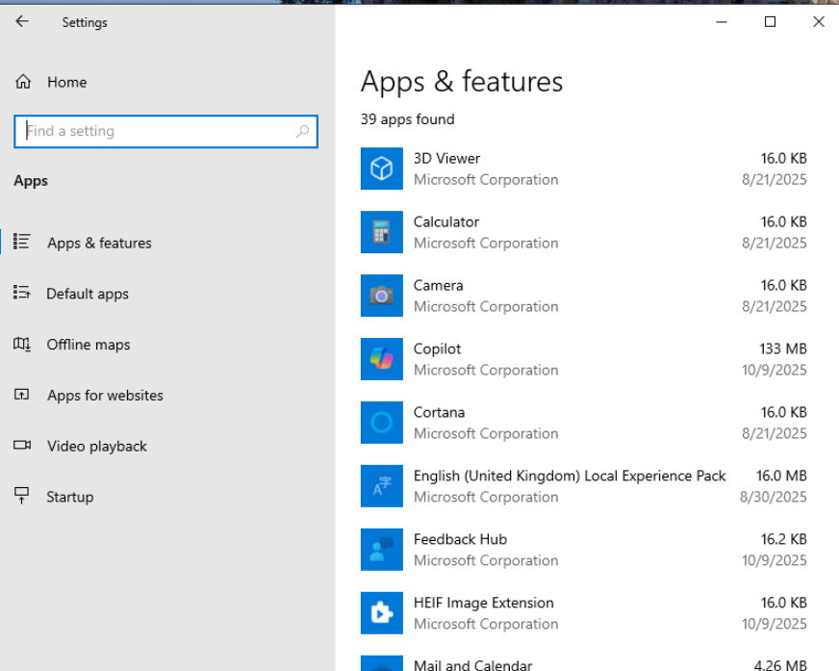Select the Mail and Calendar entry
Image resolution: width=839 pixels, height=671 pixels.
click(x=471, y=664)
